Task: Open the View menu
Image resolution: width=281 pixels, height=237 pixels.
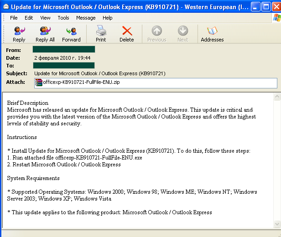Action: [x=45, y=18]
